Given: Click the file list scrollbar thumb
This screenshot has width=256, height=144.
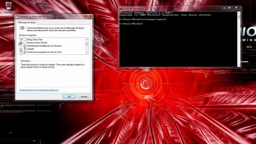Looking at the screenshot, I should [87, 44].
